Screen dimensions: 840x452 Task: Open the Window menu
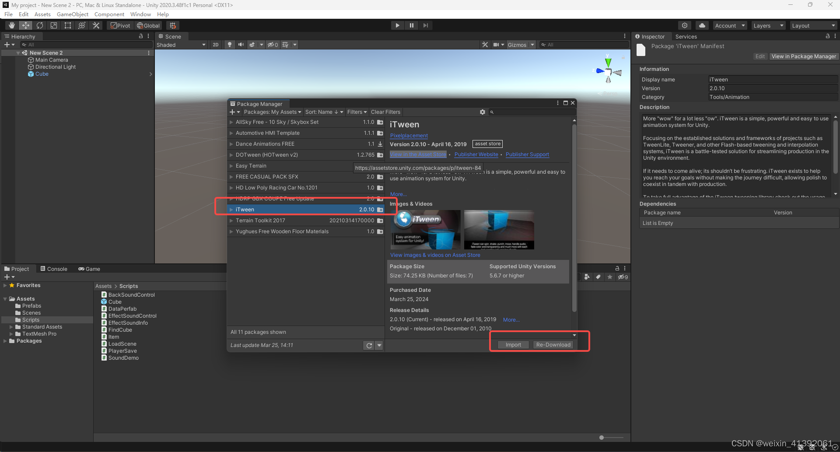pyautogui.click(x=140, y=14)
